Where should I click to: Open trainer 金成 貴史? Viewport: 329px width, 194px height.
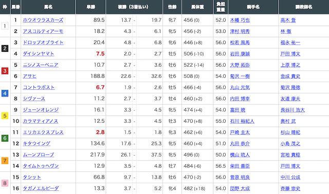pyautogui.click(x=290, y=76)
